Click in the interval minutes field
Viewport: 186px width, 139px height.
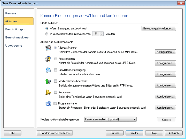[x=96, y=34]
